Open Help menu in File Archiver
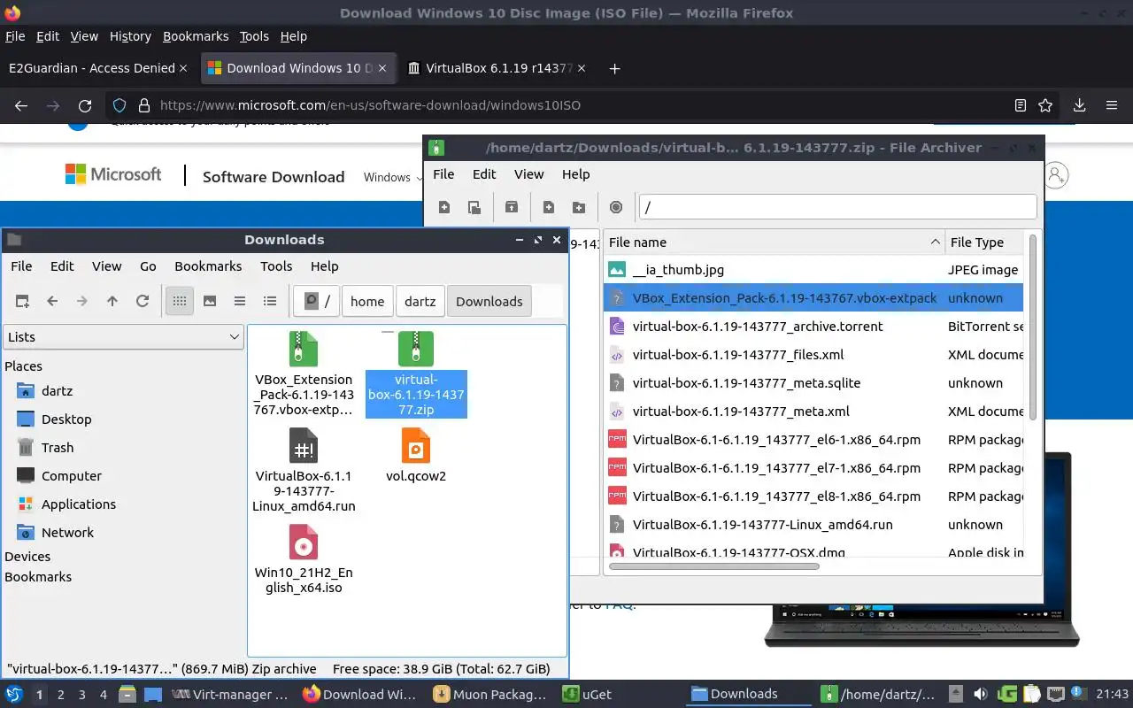This screenshot has height=708, width=1133. click(x=575, y=173)
